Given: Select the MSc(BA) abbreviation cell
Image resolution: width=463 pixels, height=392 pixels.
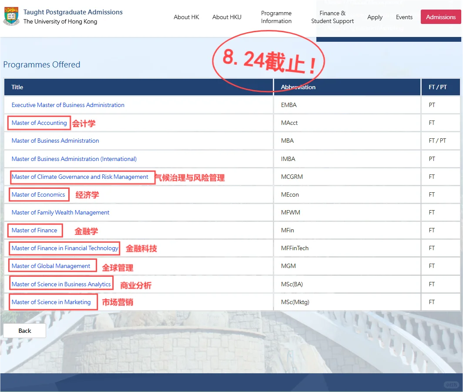Looking at the screenshot, I should 347,284.
